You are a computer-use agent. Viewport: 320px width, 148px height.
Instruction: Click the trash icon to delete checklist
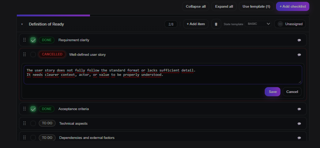[216, 24]
